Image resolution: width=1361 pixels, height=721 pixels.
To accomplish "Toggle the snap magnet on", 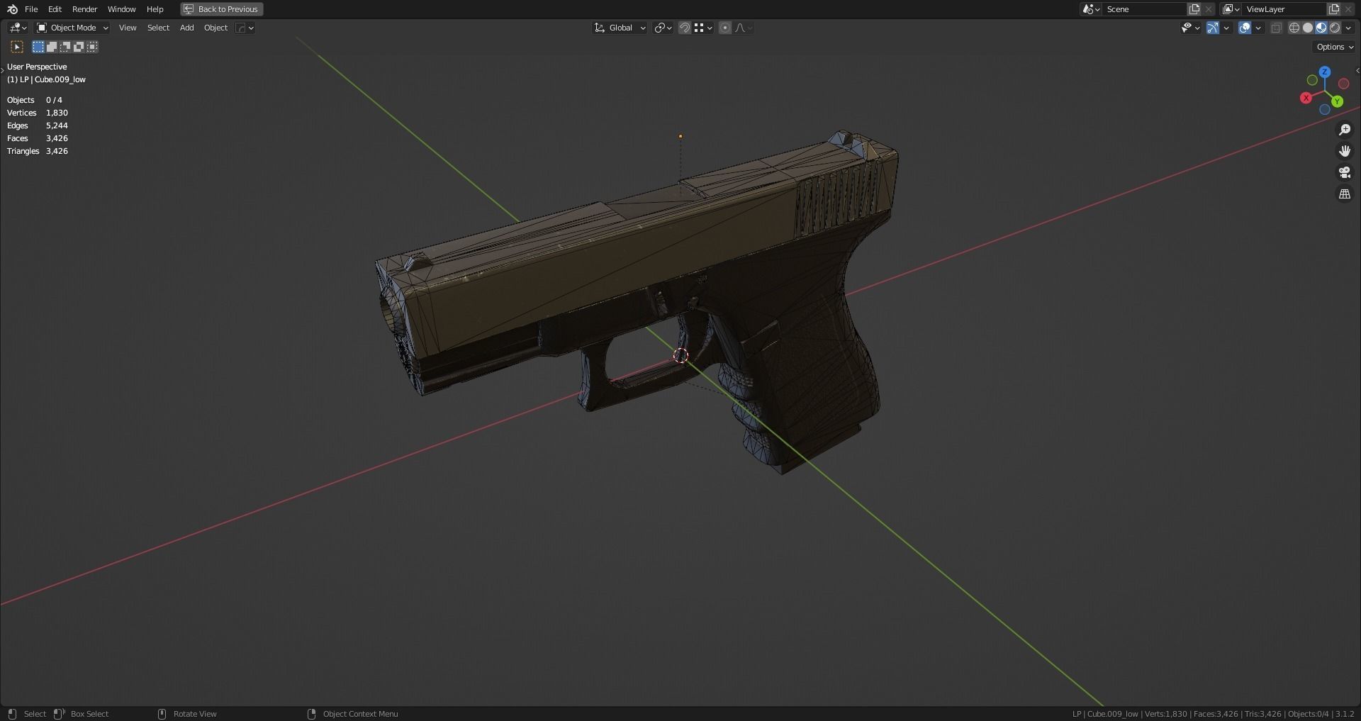I will click(684, 28).
